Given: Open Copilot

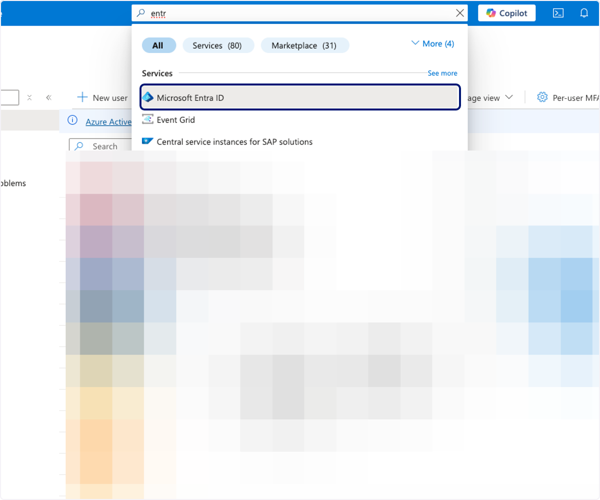Looking at the screenshot, I should tap(506, 13).
